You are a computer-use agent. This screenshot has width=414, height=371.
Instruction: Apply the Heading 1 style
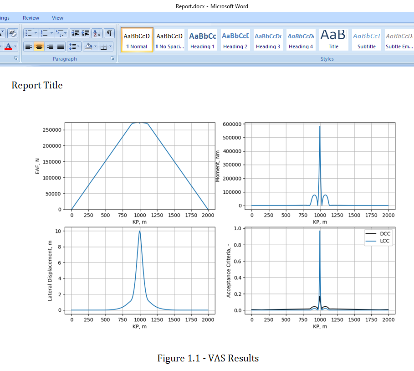pyautogui.click(x=203, y=40)
